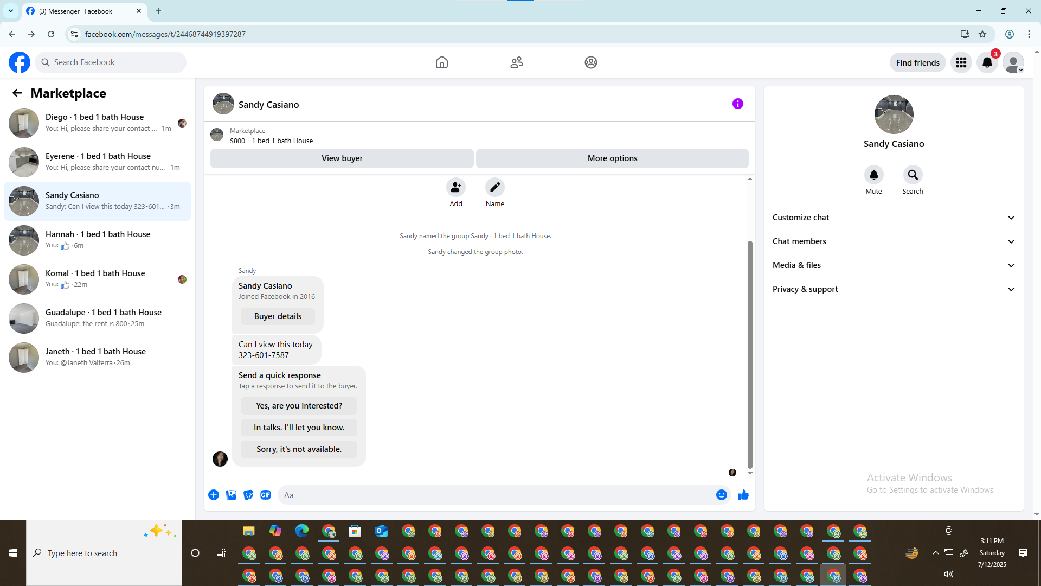Image resolution: width=1041 pixels, height=586 pixels.
Task: Open the Friends tab in the top navigation
Action: coord(516,62)
